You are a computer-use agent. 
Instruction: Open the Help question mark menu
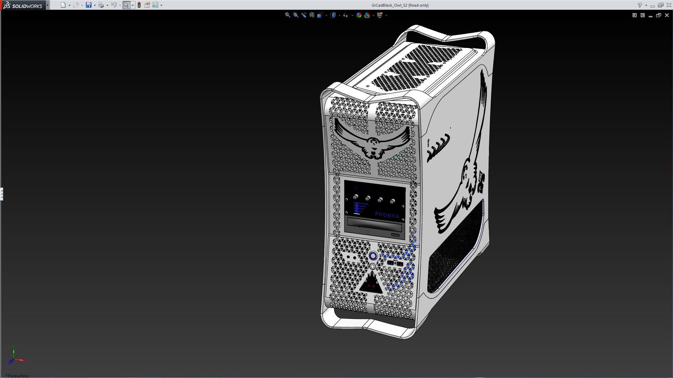click(x=640, y=5)
